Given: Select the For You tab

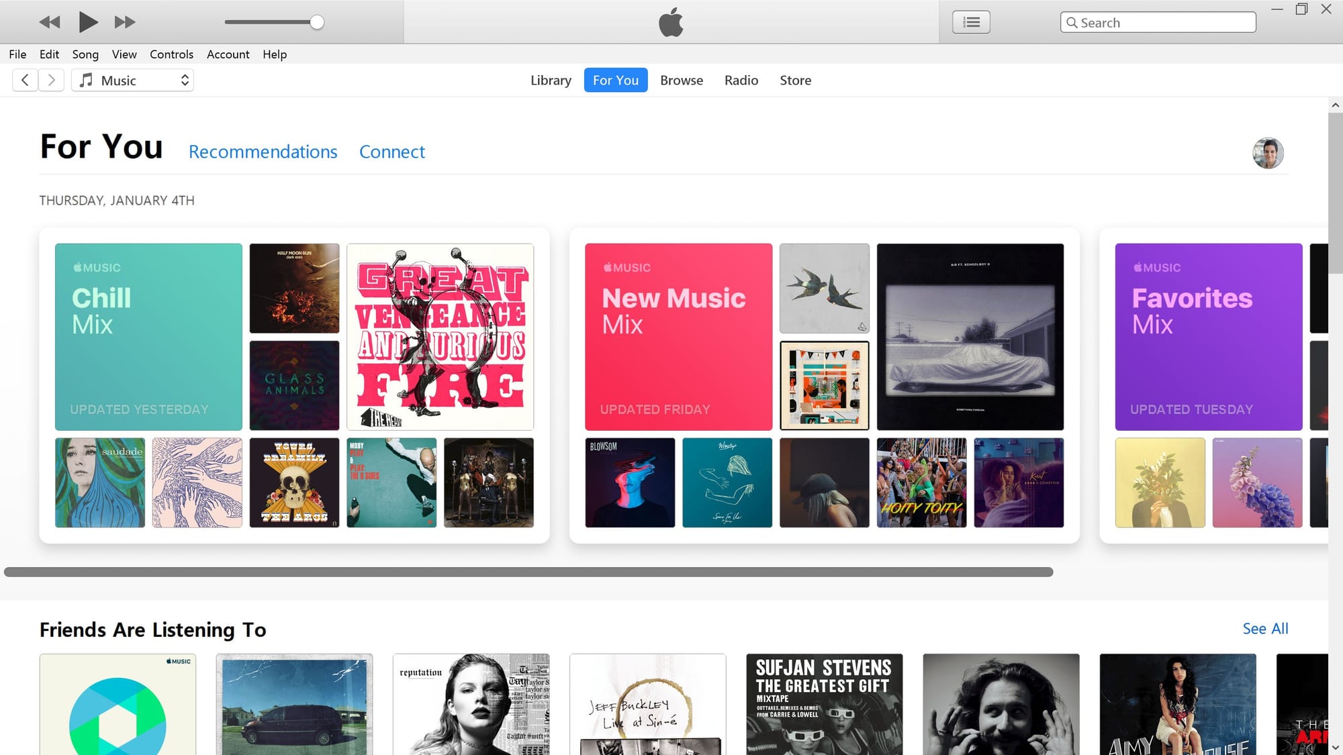Looking at the screenshot, I should pyautogui.click(x=615, y=81).
